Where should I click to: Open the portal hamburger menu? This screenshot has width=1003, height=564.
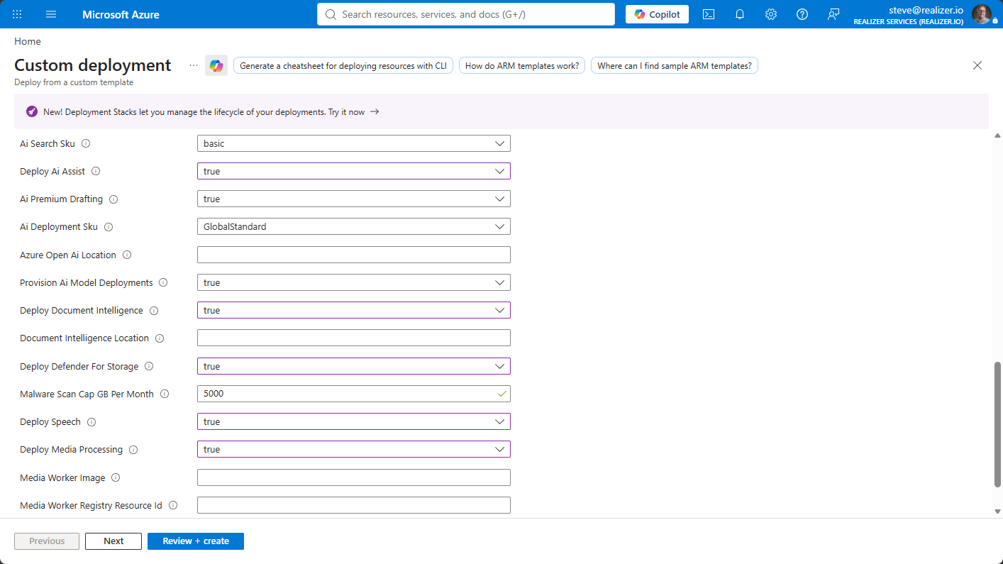tap(51, 14)
